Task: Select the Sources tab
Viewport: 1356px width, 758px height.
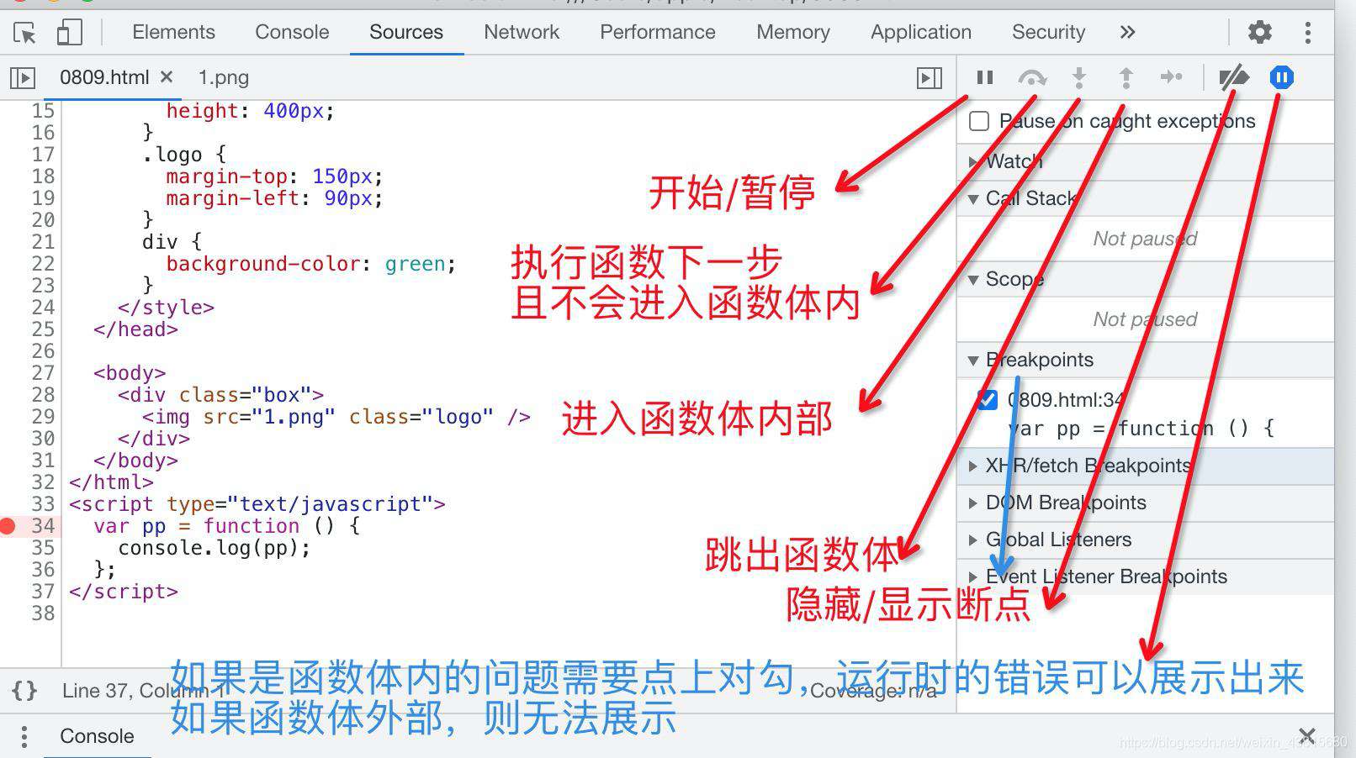Action: pos(406,32)
